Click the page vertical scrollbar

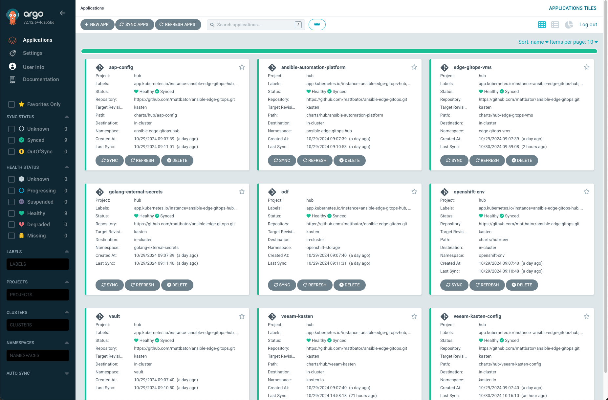click(606, 187)
